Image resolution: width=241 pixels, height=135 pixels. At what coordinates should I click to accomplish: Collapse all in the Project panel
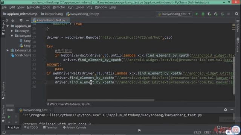tap(13, 20)
